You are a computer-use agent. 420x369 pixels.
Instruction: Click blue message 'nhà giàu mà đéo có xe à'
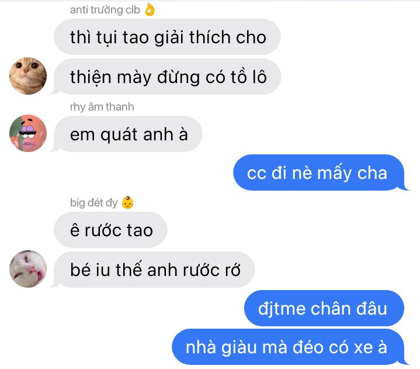[x=288, y=347]
